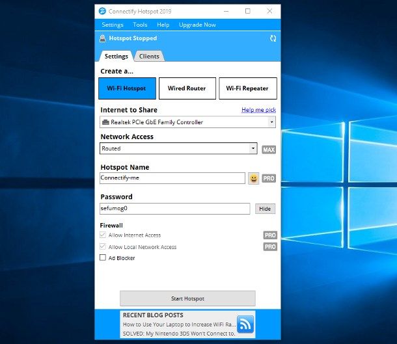Select Wi-Fi Hotspot mode

coord(127,88)
